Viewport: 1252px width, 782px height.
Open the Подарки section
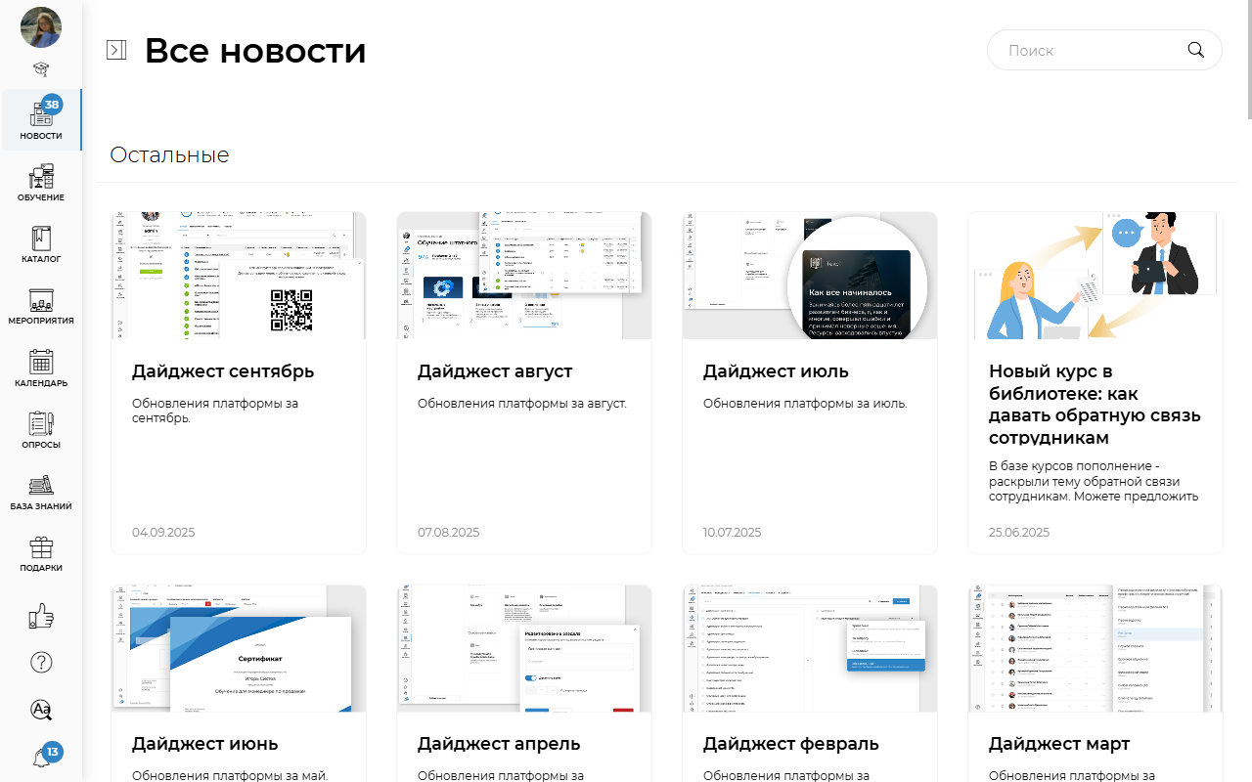(x=41, y=553)
